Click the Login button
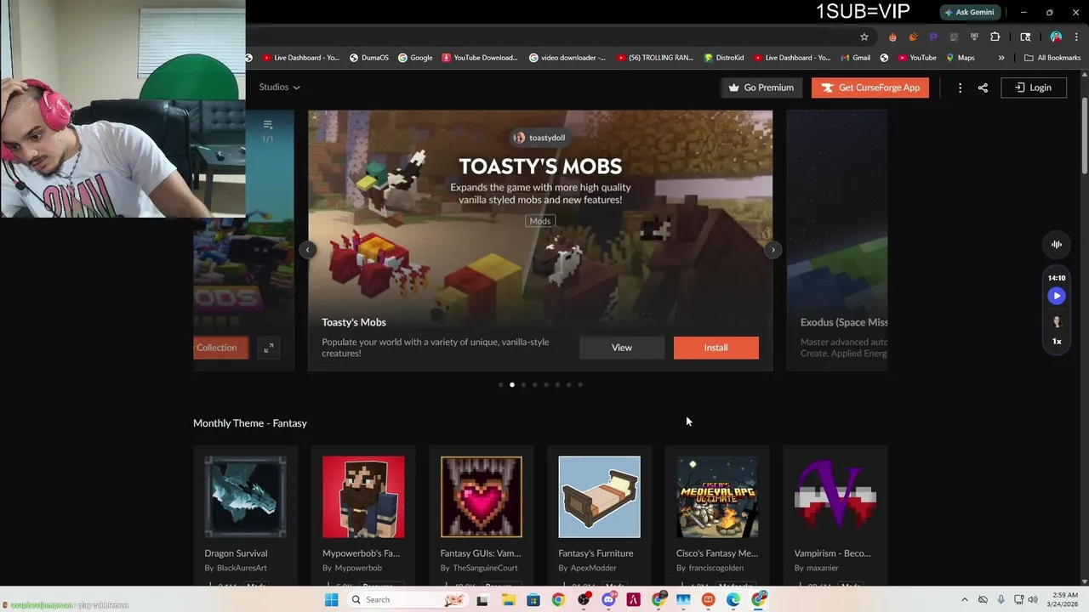The image size is (1089, 612). pyautogui.click(x=1033, y=88)
